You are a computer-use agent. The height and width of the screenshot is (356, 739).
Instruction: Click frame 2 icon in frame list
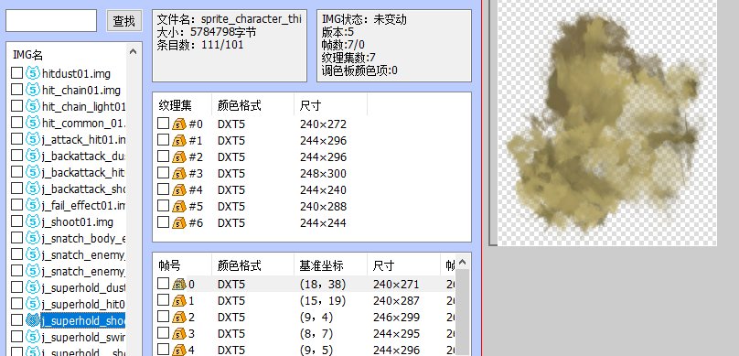coord(179,317)
